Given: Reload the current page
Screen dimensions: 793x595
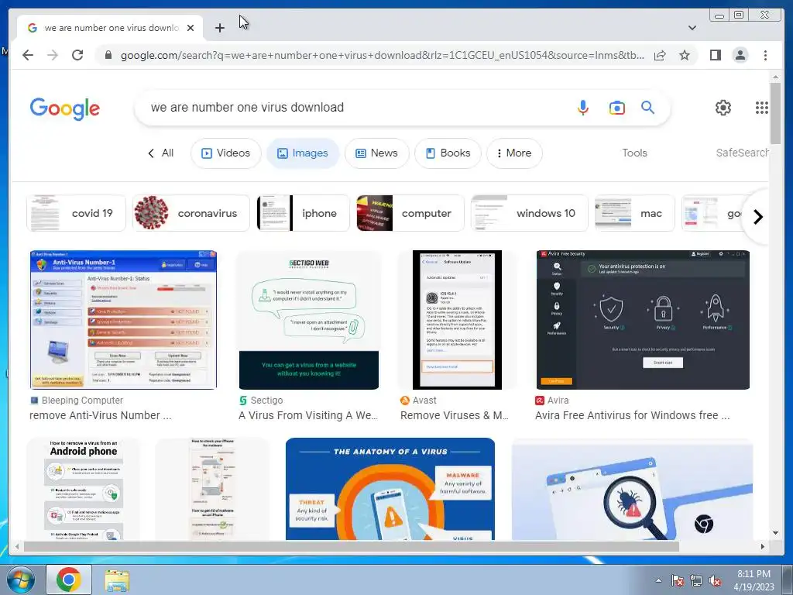Looking at the screenshot, I should click(77, 55).
